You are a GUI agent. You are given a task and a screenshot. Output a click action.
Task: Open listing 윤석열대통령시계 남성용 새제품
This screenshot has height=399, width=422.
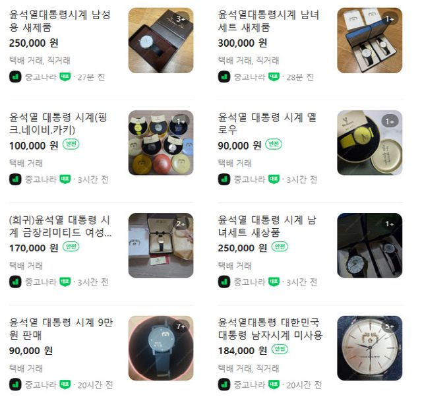point(60,20)
